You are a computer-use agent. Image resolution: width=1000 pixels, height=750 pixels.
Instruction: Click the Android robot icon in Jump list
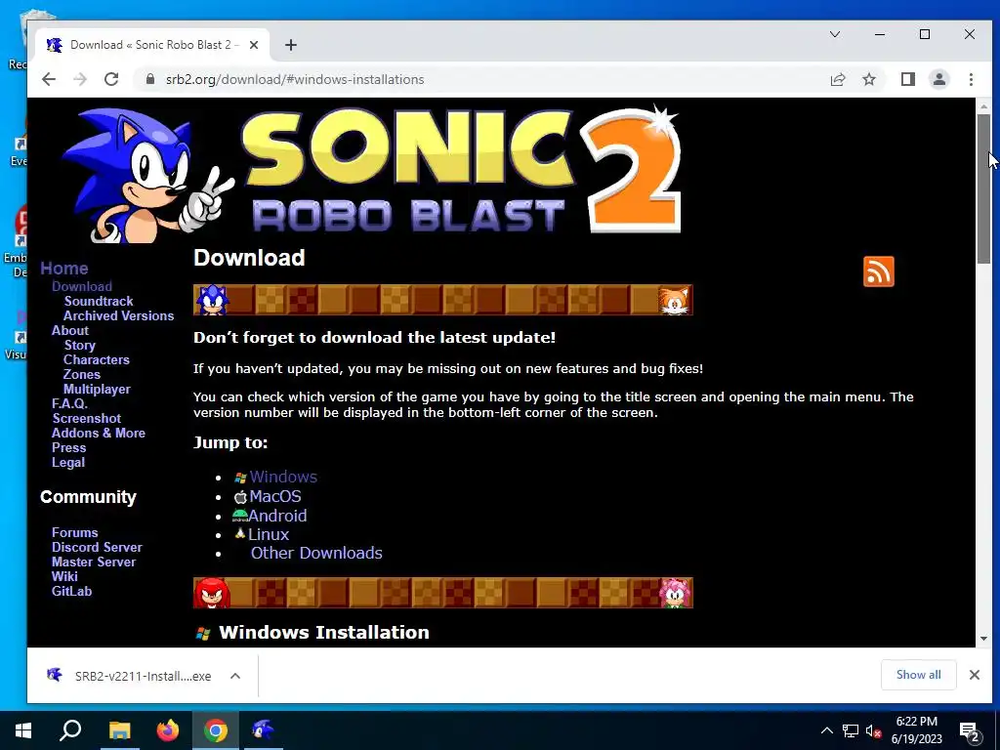click(240, 516)
